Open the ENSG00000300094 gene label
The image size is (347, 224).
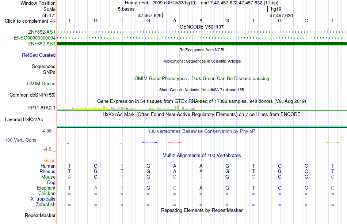tap(35, 38)
